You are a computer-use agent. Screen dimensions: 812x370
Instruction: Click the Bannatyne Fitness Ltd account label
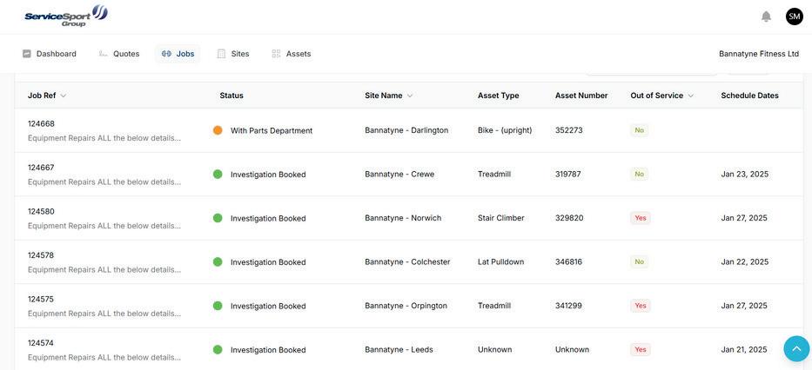click(x=759, y=54)
